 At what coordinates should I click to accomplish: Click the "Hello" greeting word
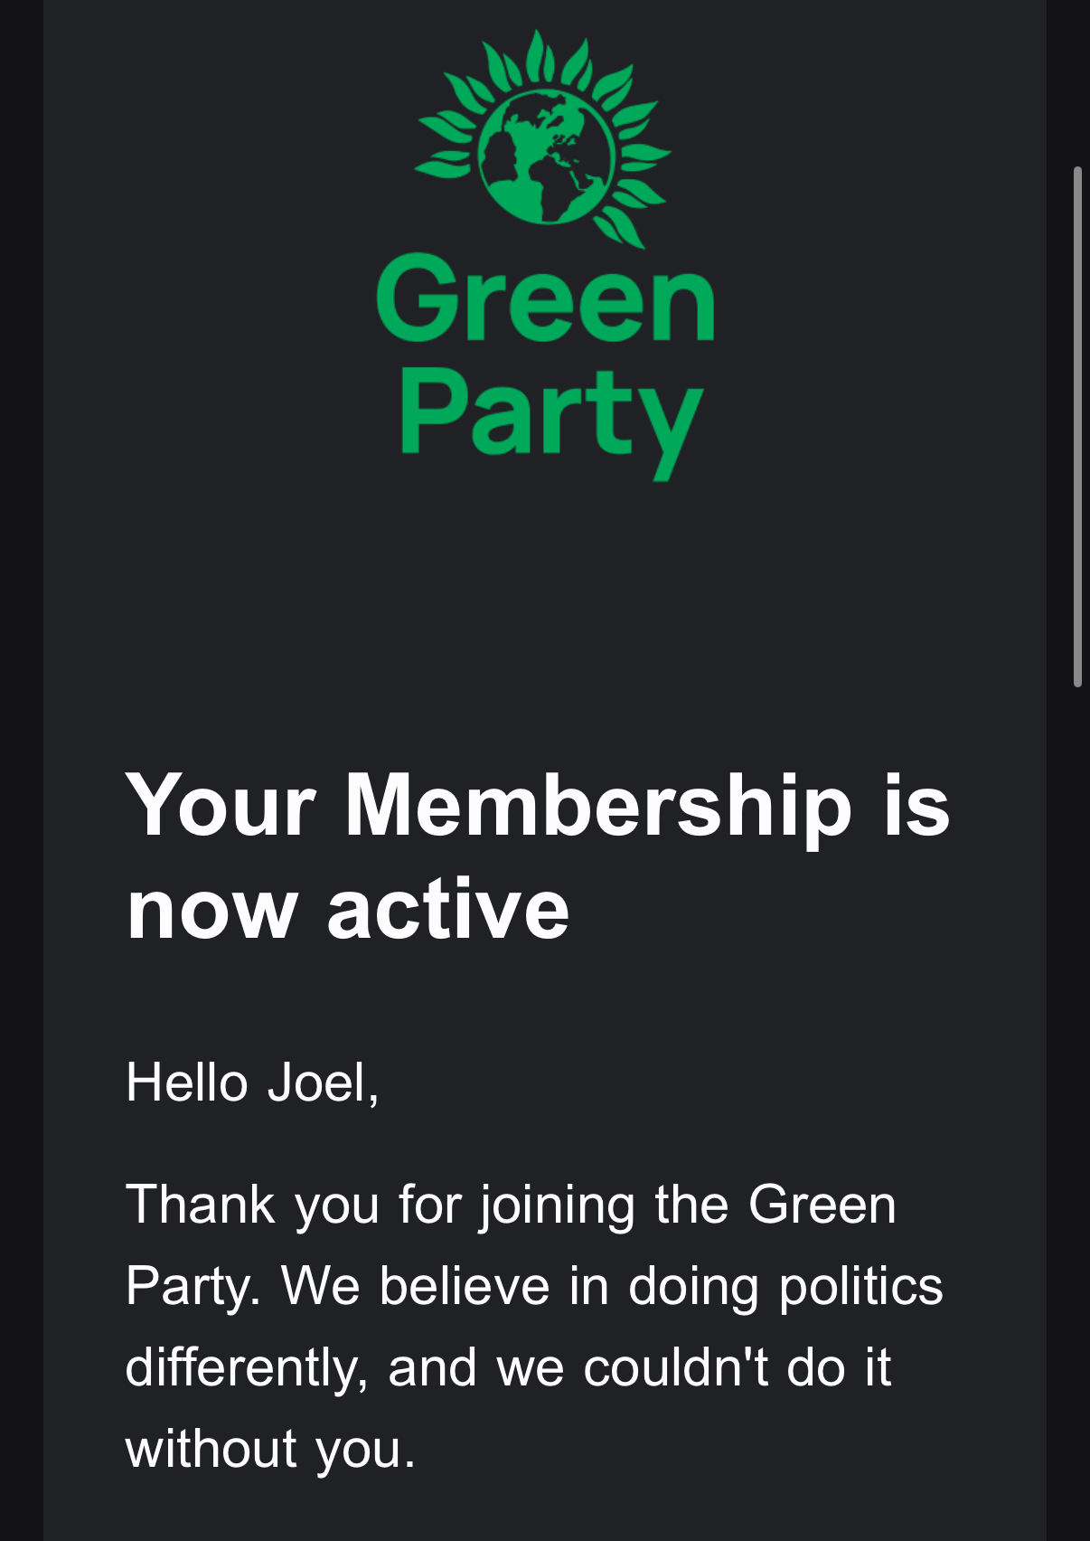(186, 1082)
